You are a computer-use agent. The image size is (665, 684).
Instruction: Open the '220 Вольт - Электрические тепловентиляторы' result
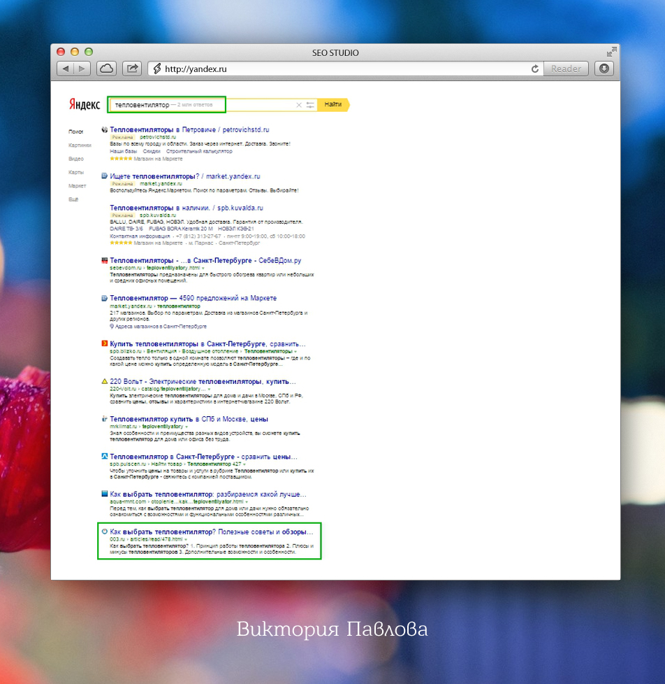pos(203,381)
